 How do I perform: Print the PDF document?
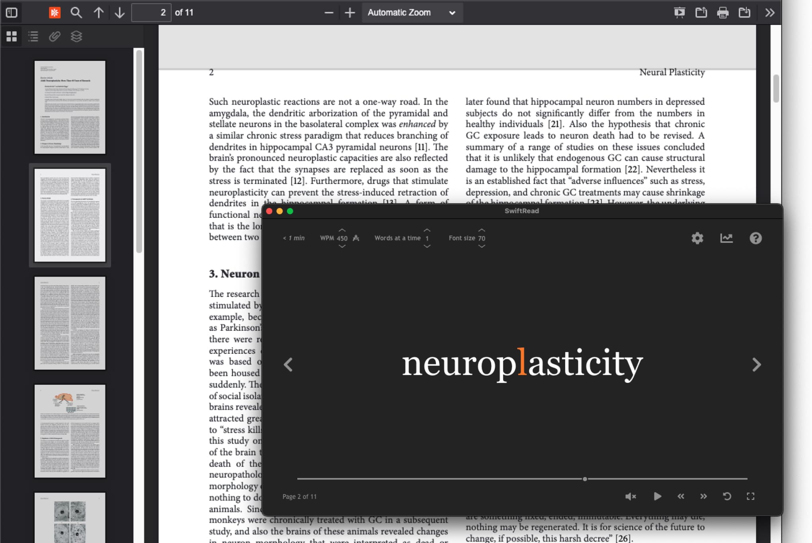722,12
